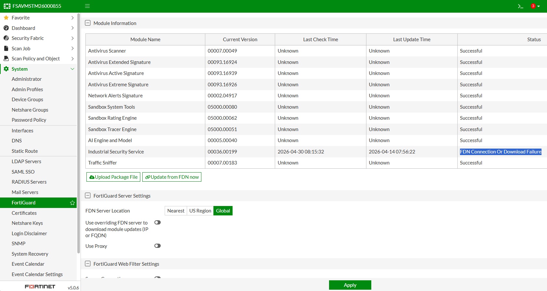Screen dimensions: 547x291
Task: Click the Last Check Time column header
Action: (x=321, y=40)
